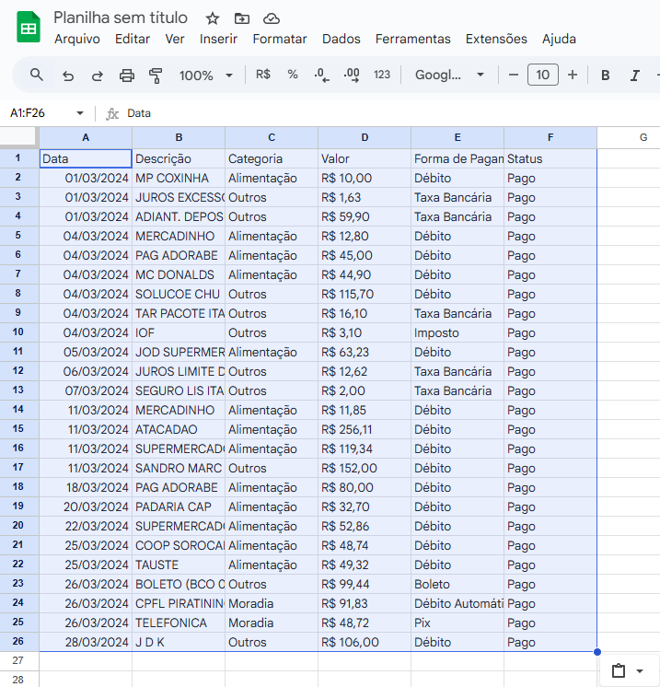Click the ATACADAO cell
660x687 pixels.
179,429
